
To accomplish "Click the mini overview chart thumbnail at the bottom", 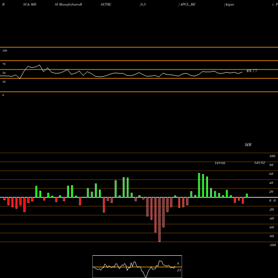I will [137, 266].
